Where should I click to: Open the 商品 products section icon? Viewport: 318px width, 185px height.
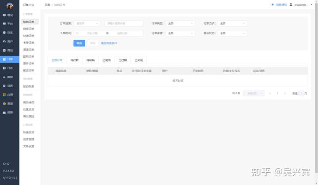4,50
